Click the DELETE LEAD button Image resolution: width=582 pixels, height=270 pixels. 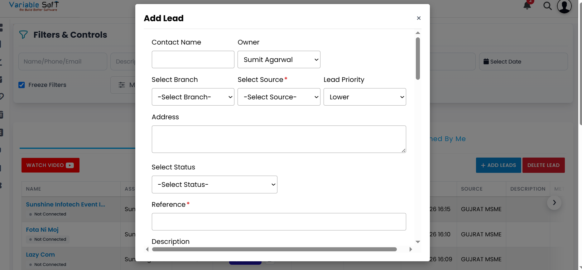coord(544,165)
